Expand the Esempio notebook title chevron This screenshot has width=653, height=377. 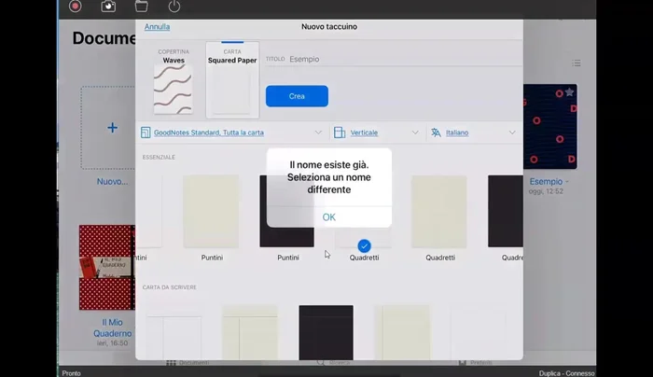(x=567, y=182)
